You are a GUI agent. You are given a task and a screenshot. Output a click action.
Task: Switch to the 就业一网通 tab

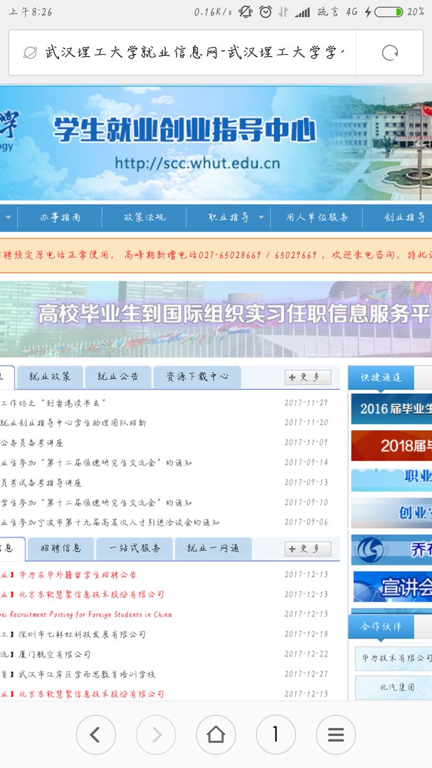point(214,548)
